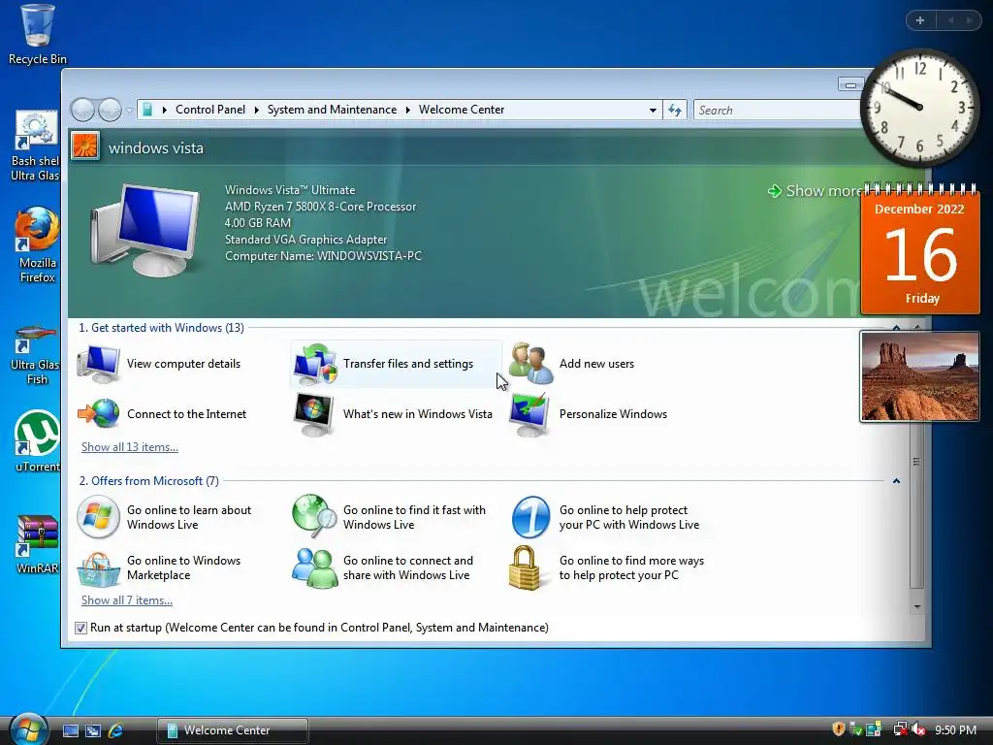Open Transfer files and settings
The image size is (993, 745).
pyautogui.click(x=396, y=364)
